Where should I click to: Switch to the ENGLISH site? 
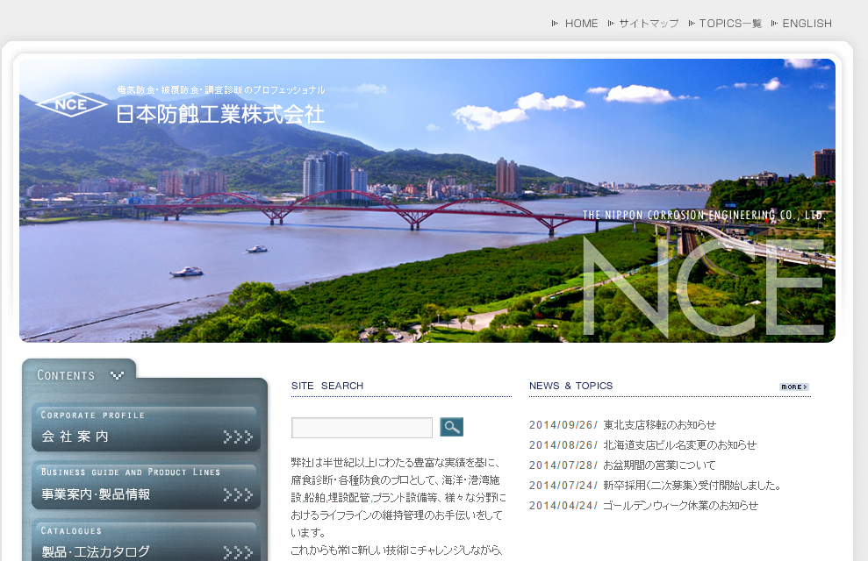[x=807, y=24]
